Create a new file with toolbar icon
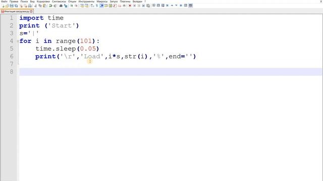Screen dimensions: 323x181 (3, 6)
